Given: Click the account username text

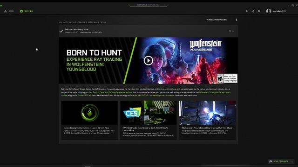Looking at the screenshot, I should coord(279,11).
